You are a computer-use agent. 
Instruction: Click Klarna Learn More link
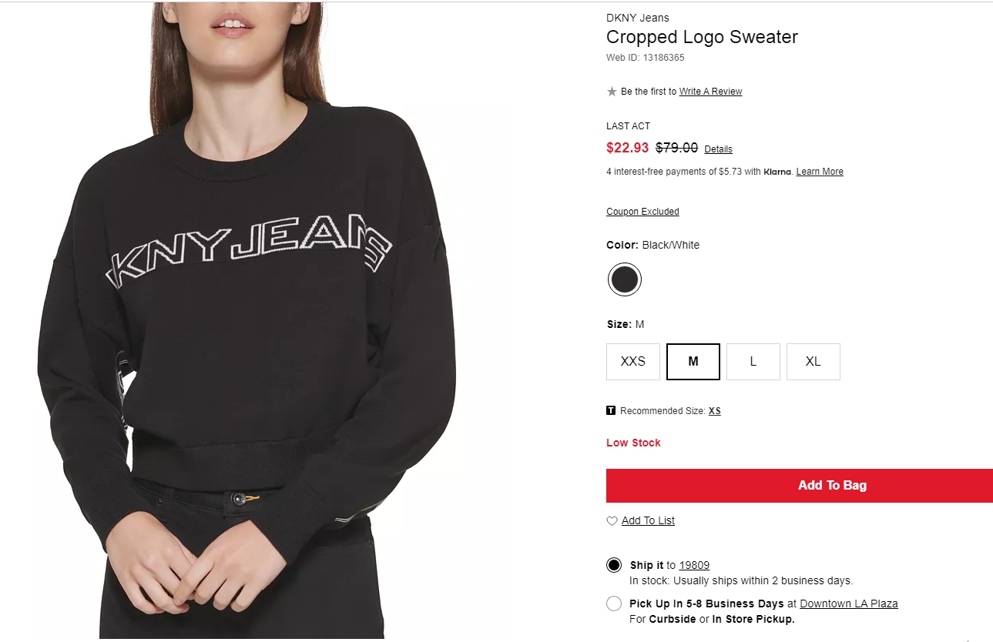coord(820,172)
